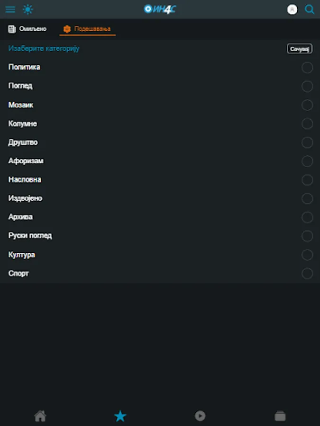Go to Home in the bottom bar

(x=40, y=416)
